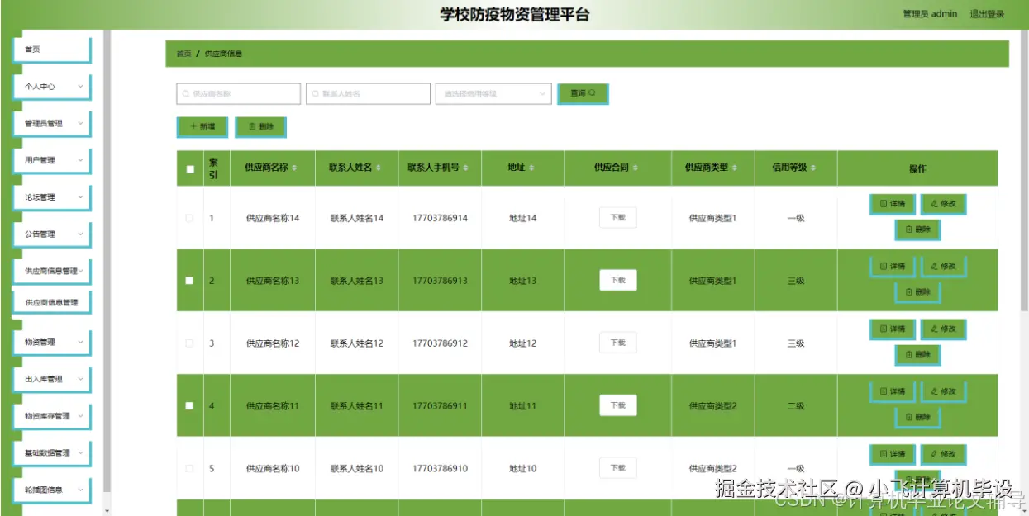Expand 管理员管理 sidebar menu

tap(51, 124)
